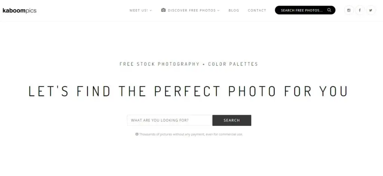383x176 pixels.
Task: Go to the Blog page
Action: pyautogui.click(x=234, y=10)
